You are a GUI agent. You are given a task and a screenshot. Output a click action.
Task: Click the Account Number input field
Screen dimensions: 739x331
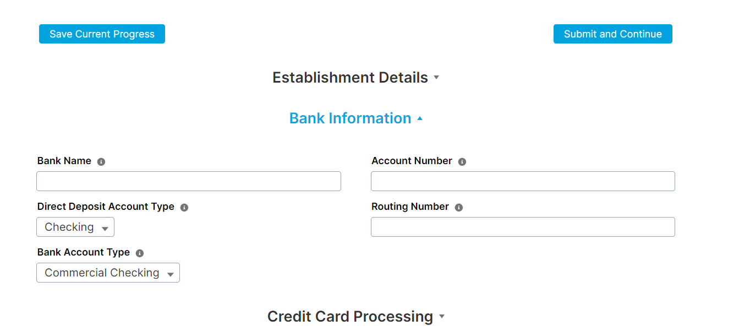523,181
